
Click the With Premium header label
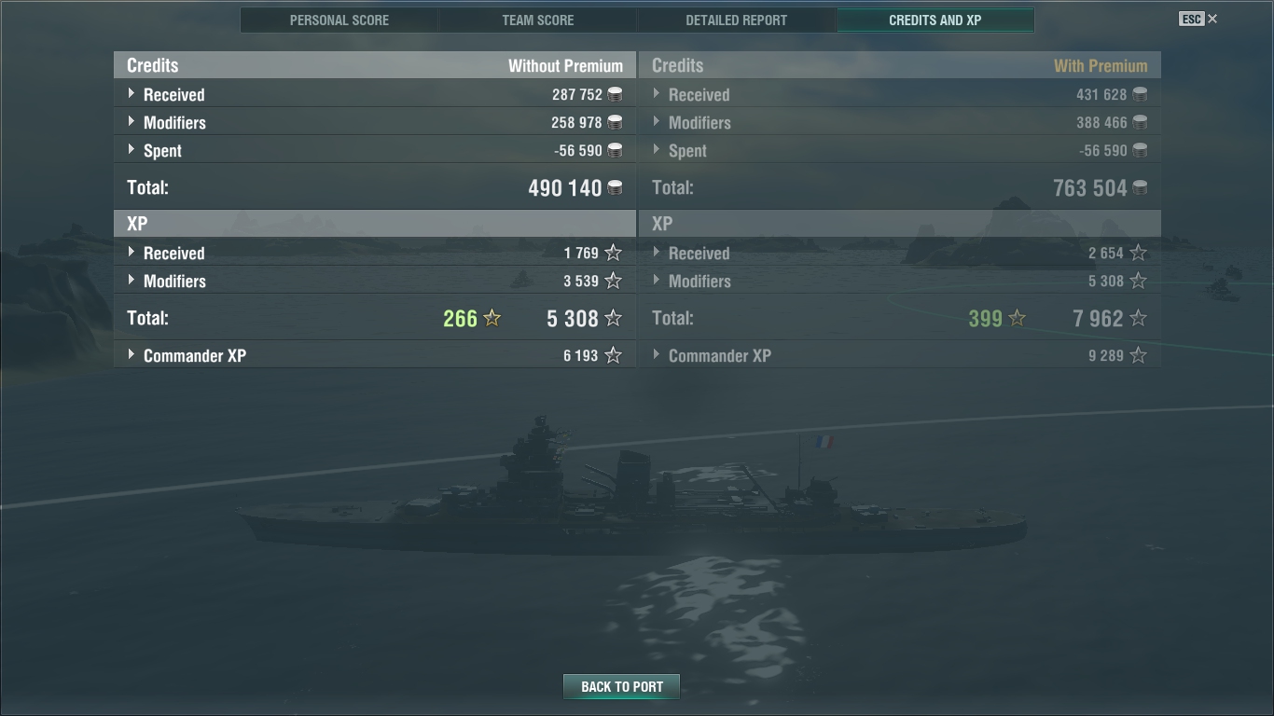pos(1101,65)
